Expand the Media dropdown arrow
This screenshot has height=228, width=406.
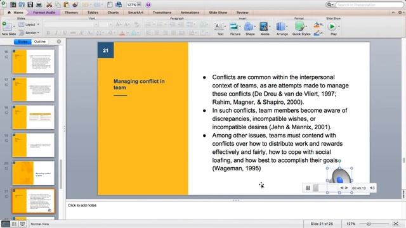coord(270,27)
